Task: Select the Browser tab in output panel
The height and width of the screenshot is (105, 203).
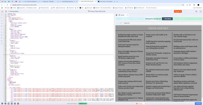Action: pos(122,15)
